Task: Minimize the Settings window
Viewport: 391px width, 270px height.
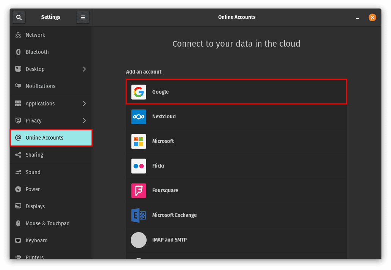Action: pos(357,18)
